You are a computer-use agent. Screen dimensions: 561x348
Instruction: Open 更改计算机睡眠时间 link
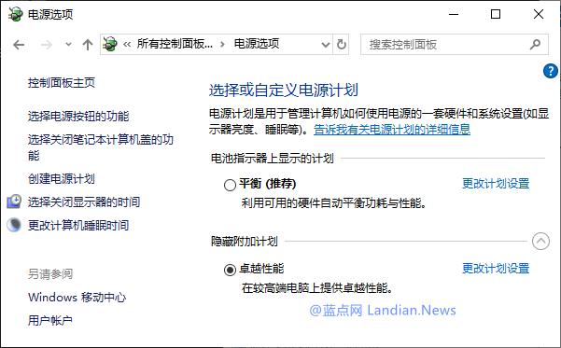(x=78, y=226)
